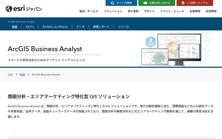Click the ArcGIS Business Analyst page title

[x=45, y=49]
